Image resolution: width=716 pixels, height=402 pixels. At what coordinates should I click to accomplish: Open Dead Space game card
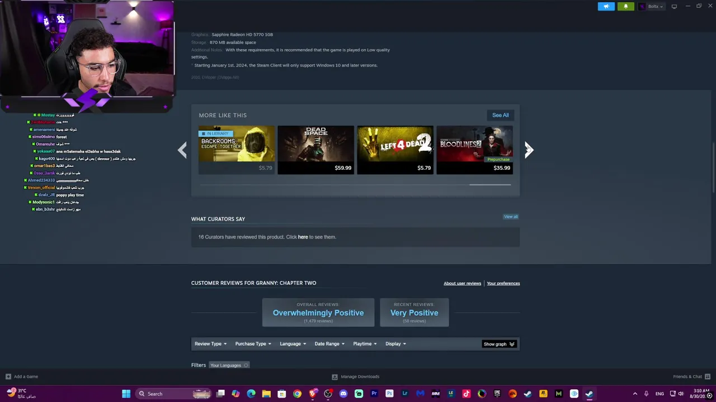point(315,150)
